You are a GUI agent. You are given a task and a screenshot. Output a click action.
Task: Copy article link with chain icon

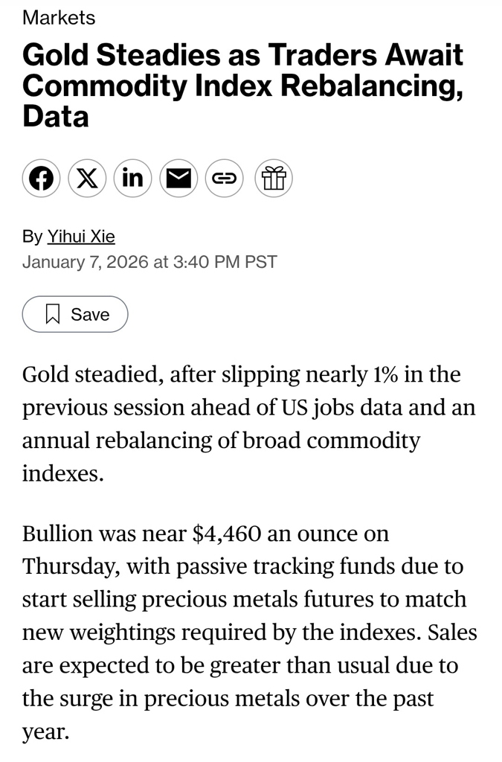[x=225, y=178]
